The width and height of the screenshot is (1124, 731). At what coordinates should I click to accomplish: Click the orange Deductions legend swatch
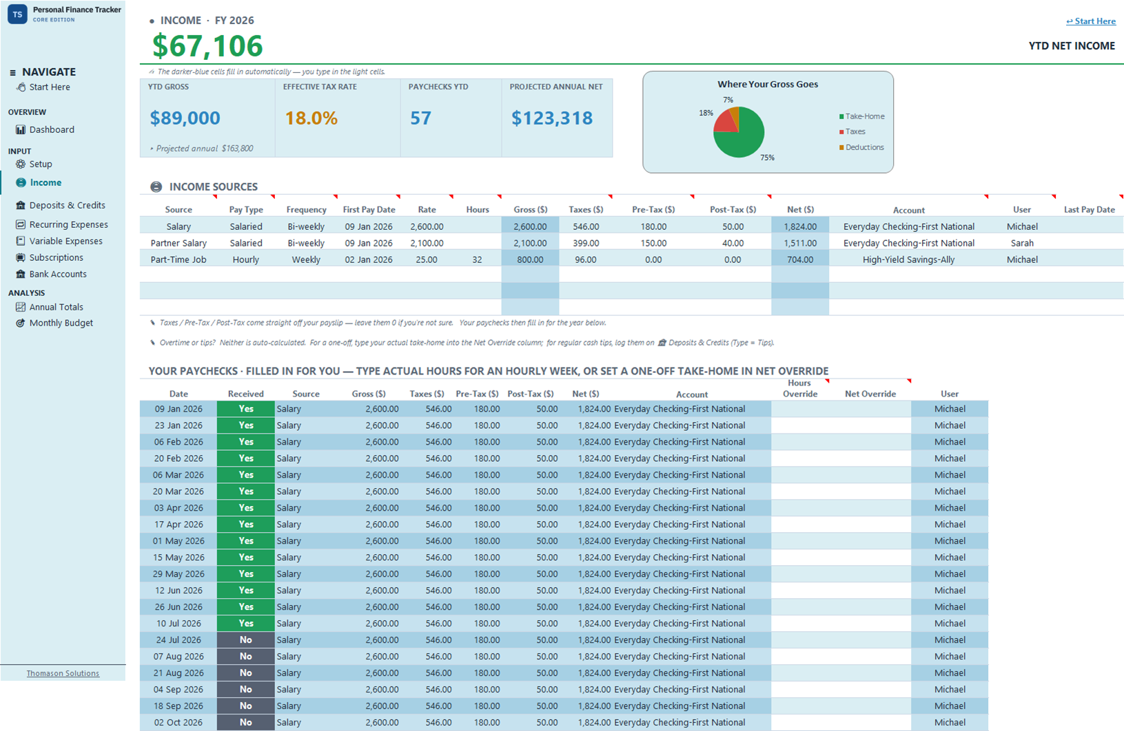pyautogui.click(x=841, y=147)
